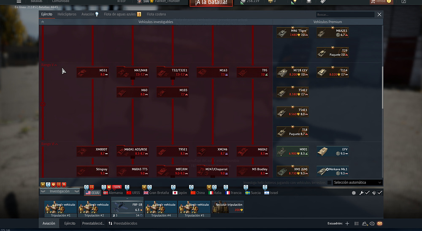Viewport: 422px width, 231px height.
Task: Open the Flota costera tab
Action: pos(156,14)
